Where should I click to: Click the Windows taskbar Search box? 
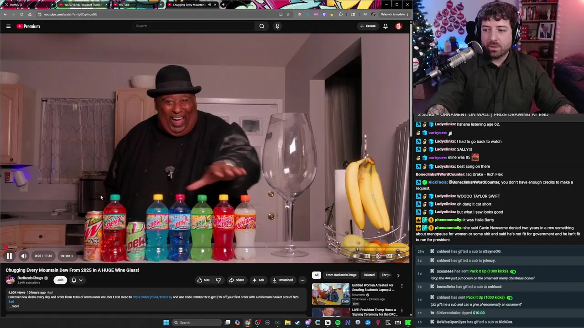pos(196,323)
